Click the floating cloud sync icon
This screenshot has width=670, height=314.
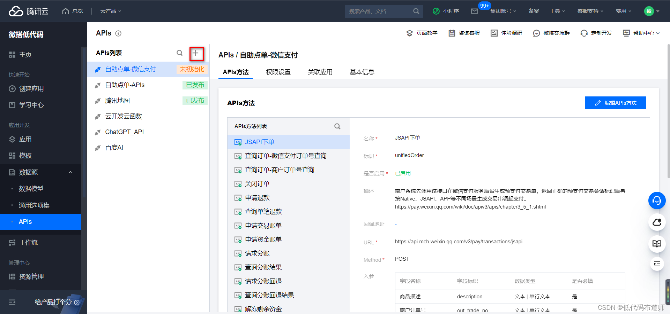coord(657,222)
